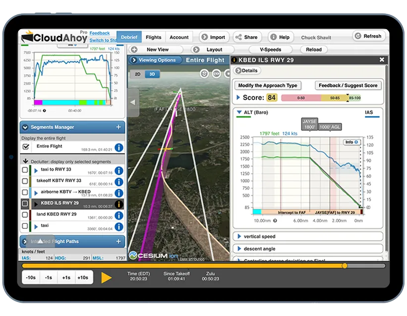Check the land KBED RWY 29 segment
The width and height of the screenshot is (407, 316).
25,215
